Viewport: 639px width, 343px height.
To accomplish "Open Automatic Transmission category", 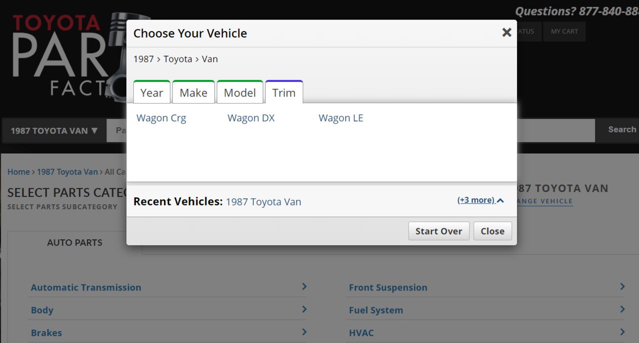I will [x=86, y=288].
